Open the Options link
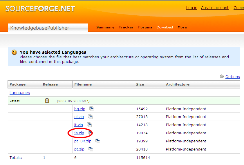The image size is (244, 165). pyautogui.click(x=232, y=77)
